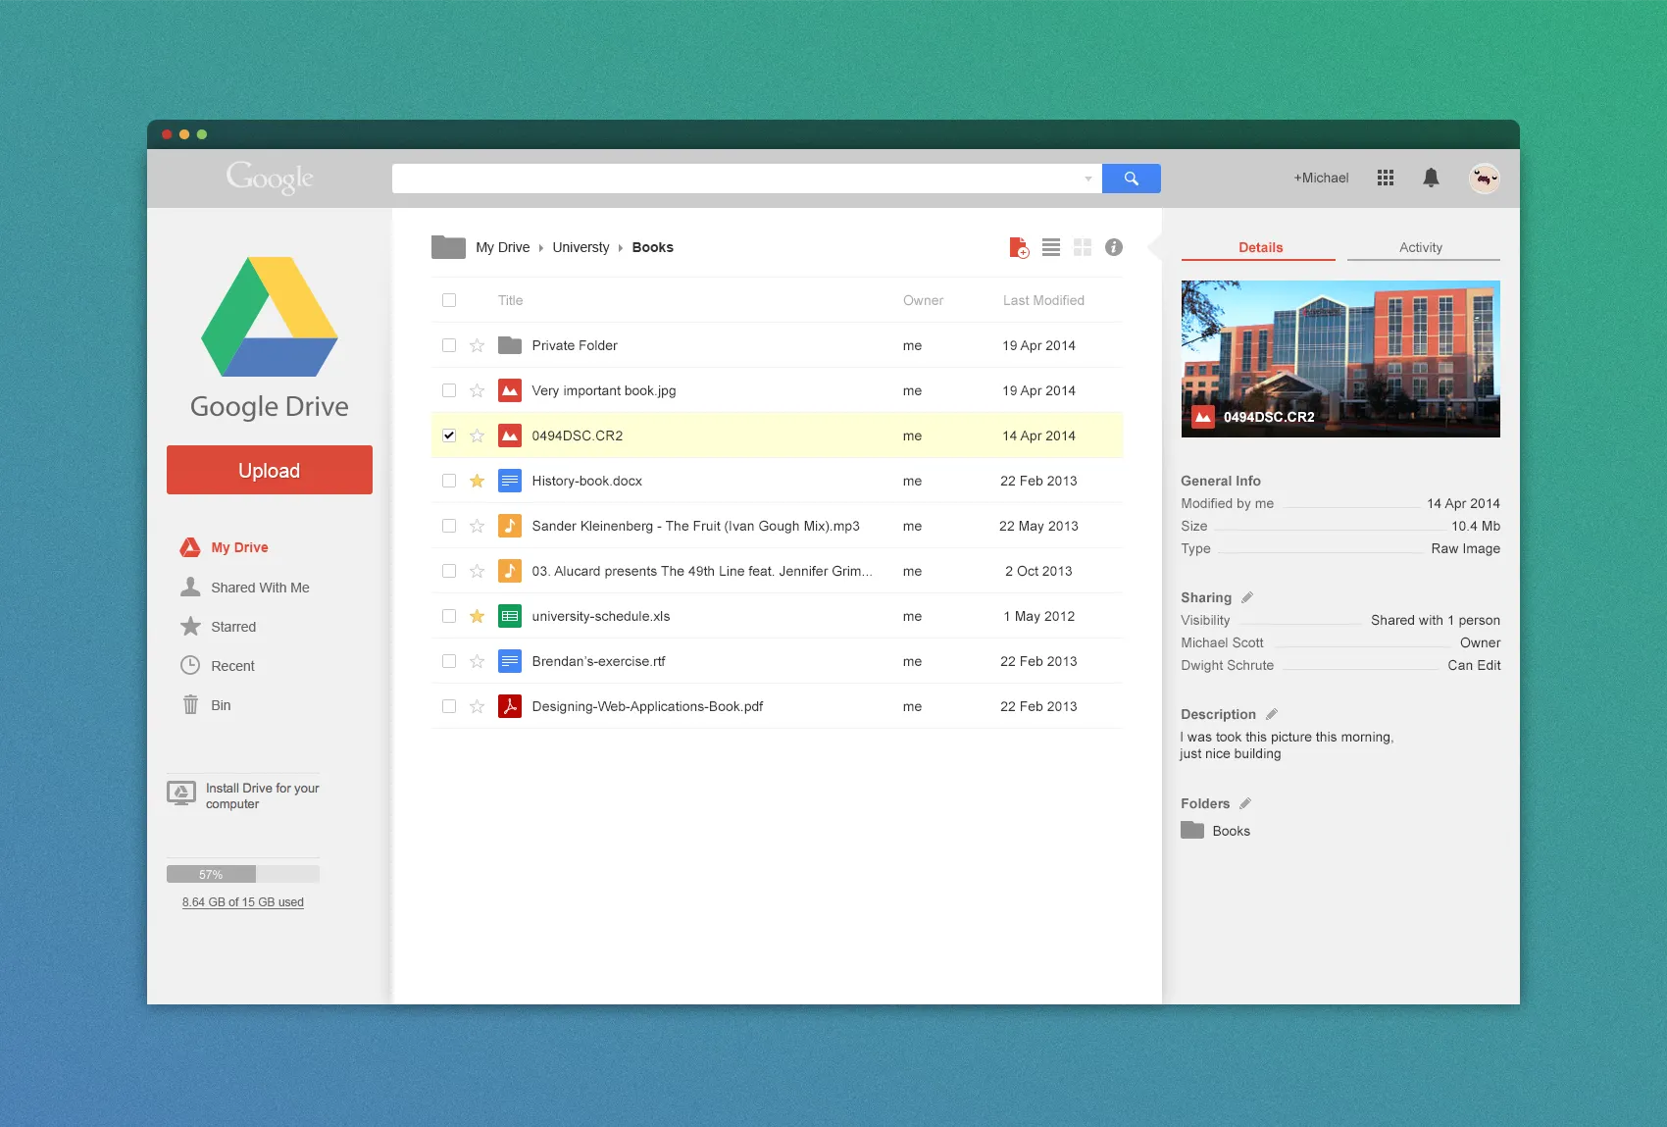Star the 0494DSC.CR2 file
The width and height of the screenshot is (1667, 1127).
tap(477, 435)
